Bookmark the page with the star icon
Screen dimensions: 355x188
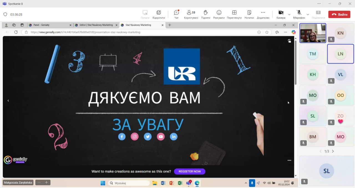coord(267,32)
